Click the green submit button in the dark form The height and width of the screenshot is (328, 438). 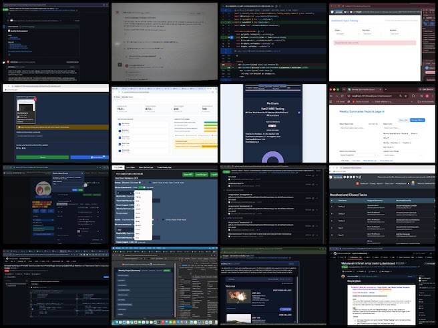coord(43,157)
